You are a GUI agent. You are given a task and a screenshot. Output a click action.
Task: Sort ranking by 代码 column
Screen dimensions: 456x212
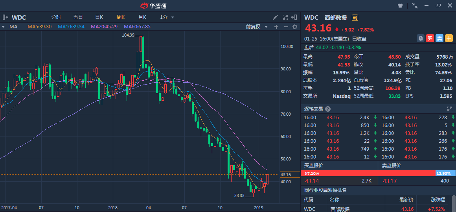pyautogui.click(x=309, y=200)
